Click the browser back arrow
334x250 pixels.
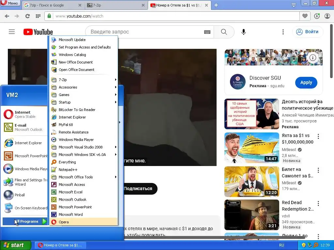[7, 16]
